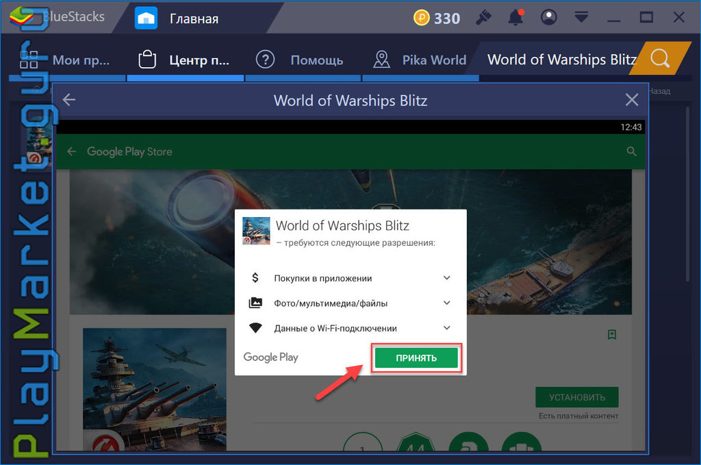Click the photo and media files icon

255,303
